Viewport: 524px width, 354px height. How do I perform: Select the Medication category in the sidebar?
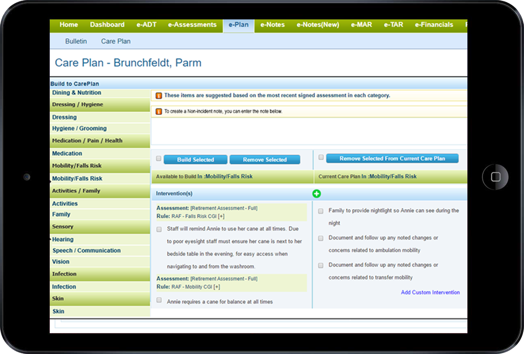tap(67, 153)
